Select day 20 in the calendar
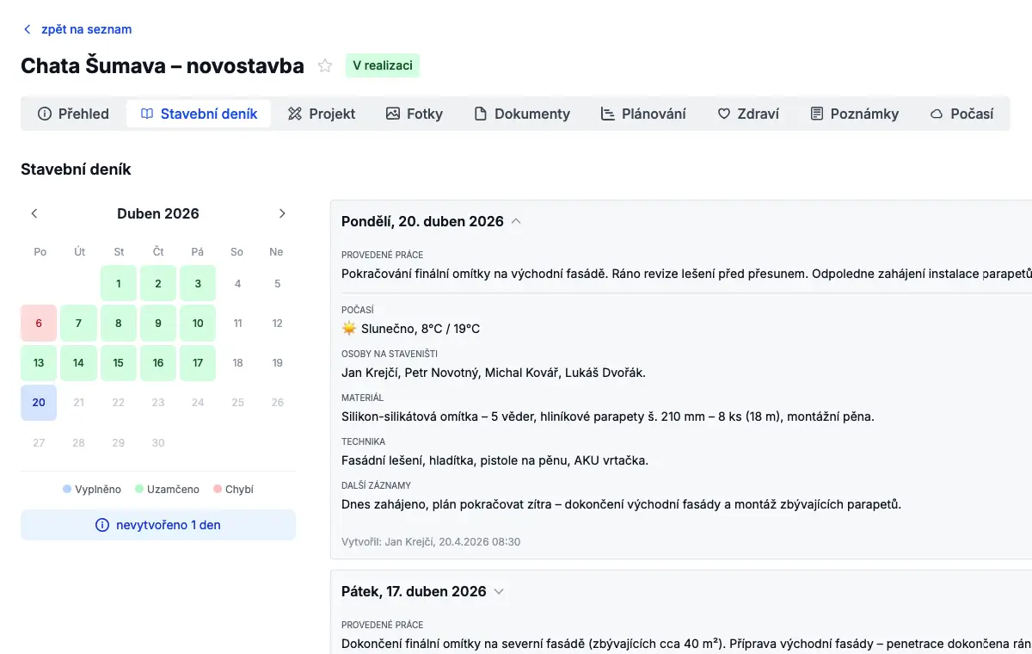 [39, 402]
